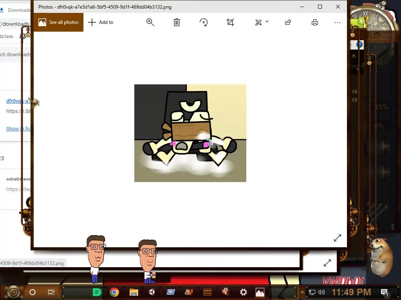Click the Downloads tab in Chrome
Image resolution: width=401 pixels, height=300 pixels.
point(15,10)
